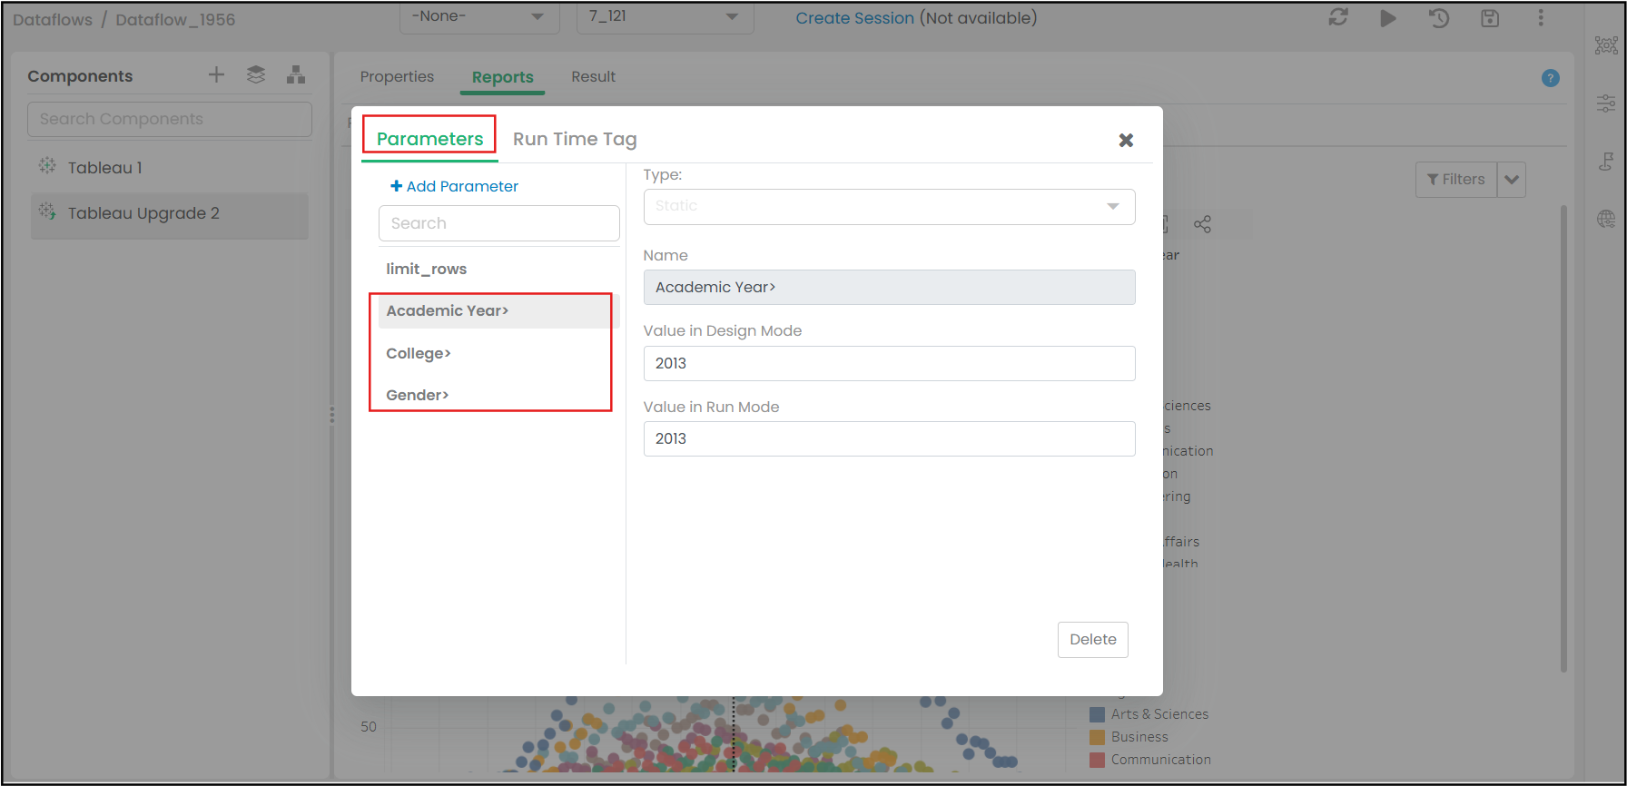
Task: Switch to the Run Time Tag tab
Action: coord(575,139)
